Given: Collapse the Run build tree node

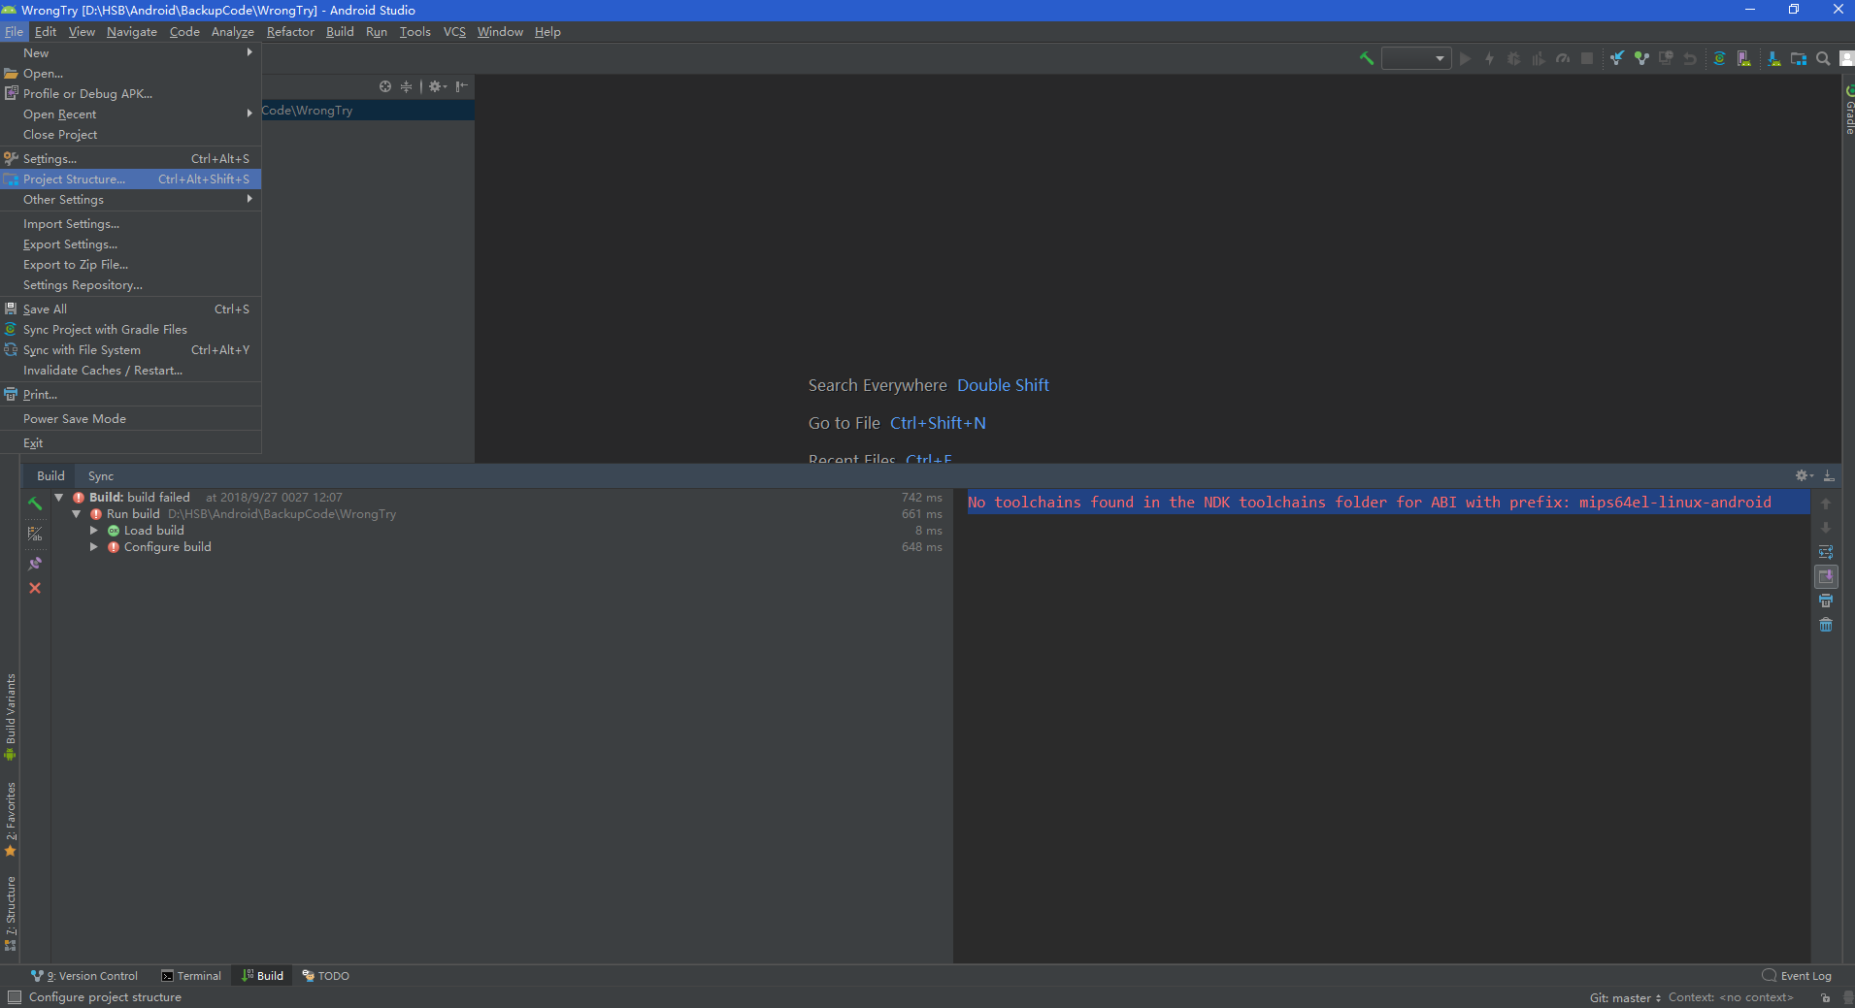Looking at the screenshot, I should click(77, 514).
